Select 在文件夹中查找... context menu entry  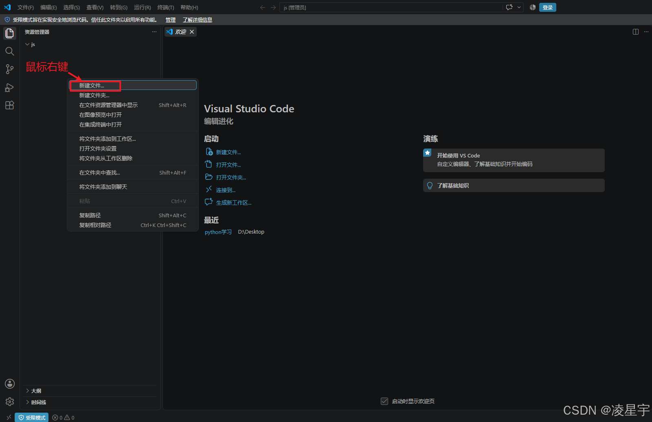(x=133, y=173)
